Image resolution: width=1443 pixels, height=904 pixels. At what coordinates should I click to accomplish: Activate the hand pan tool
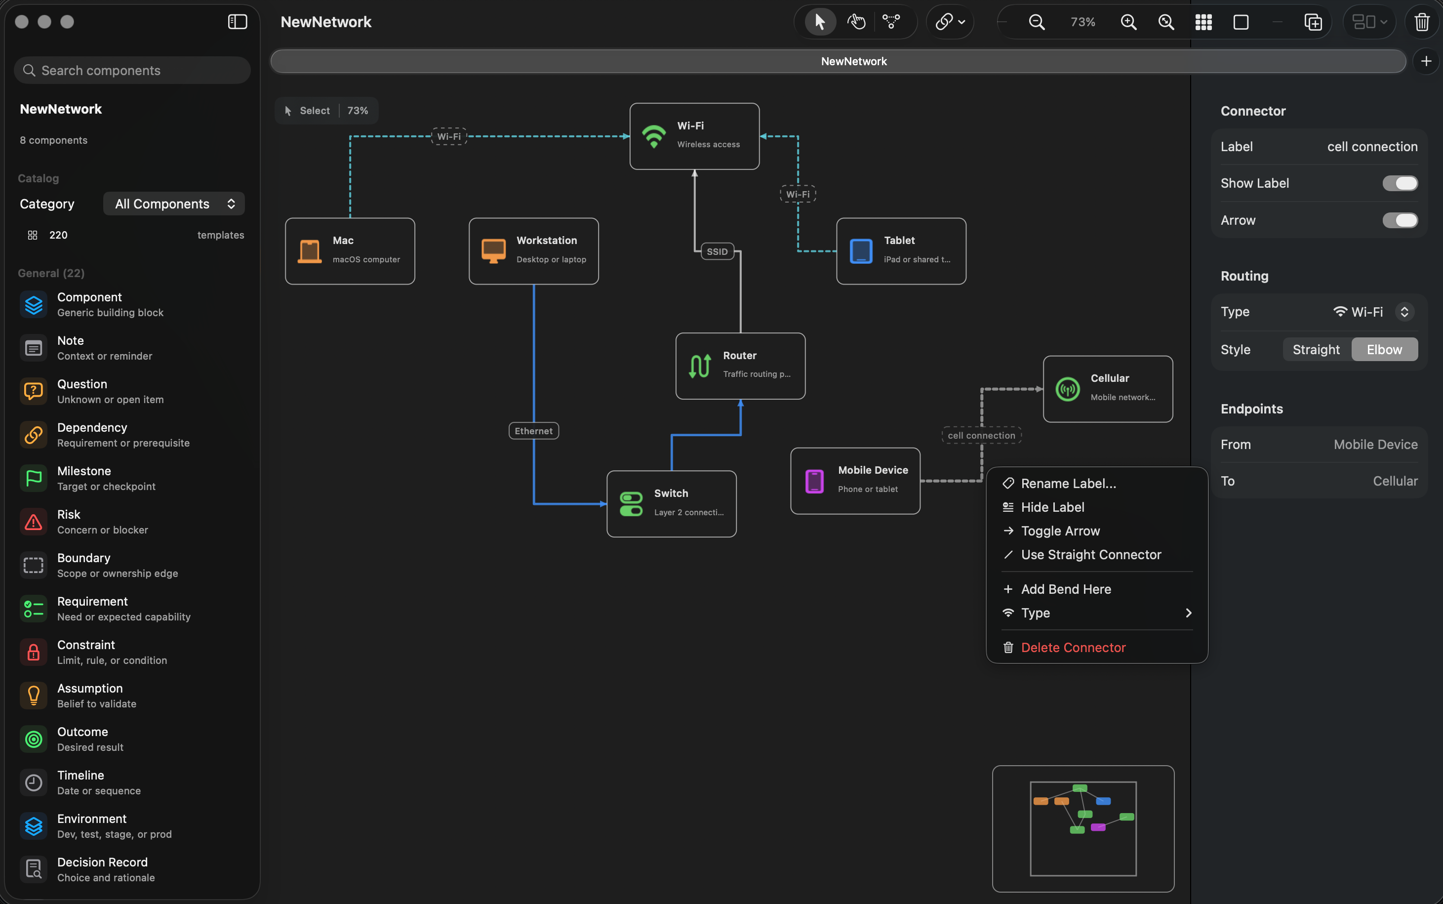point(856,22)
